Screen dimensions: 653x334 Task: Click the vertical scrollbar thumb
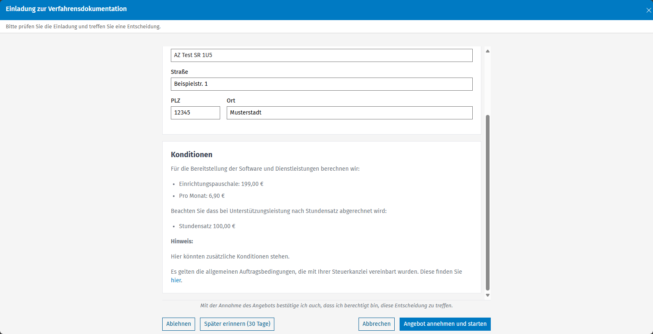tap(487, 203)
